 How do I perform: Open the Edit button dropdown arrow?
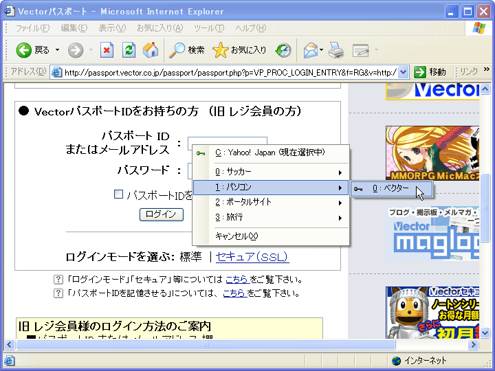click(x=376, y=50)
